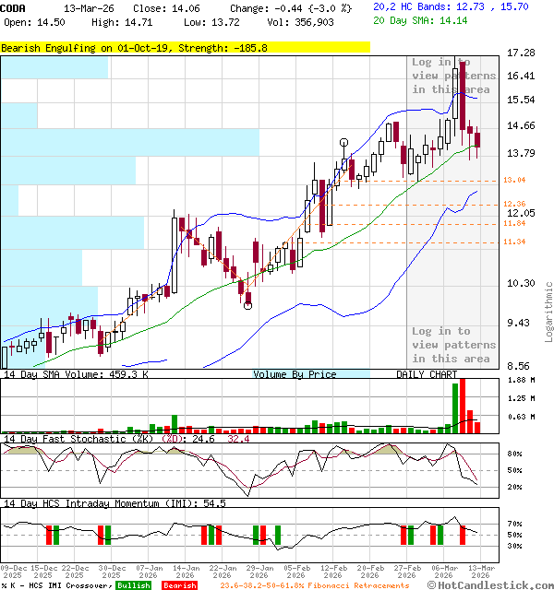Click the green Bullish legend badge
Image resolution: width=554 pixels, height=590 pixels.
134,585
